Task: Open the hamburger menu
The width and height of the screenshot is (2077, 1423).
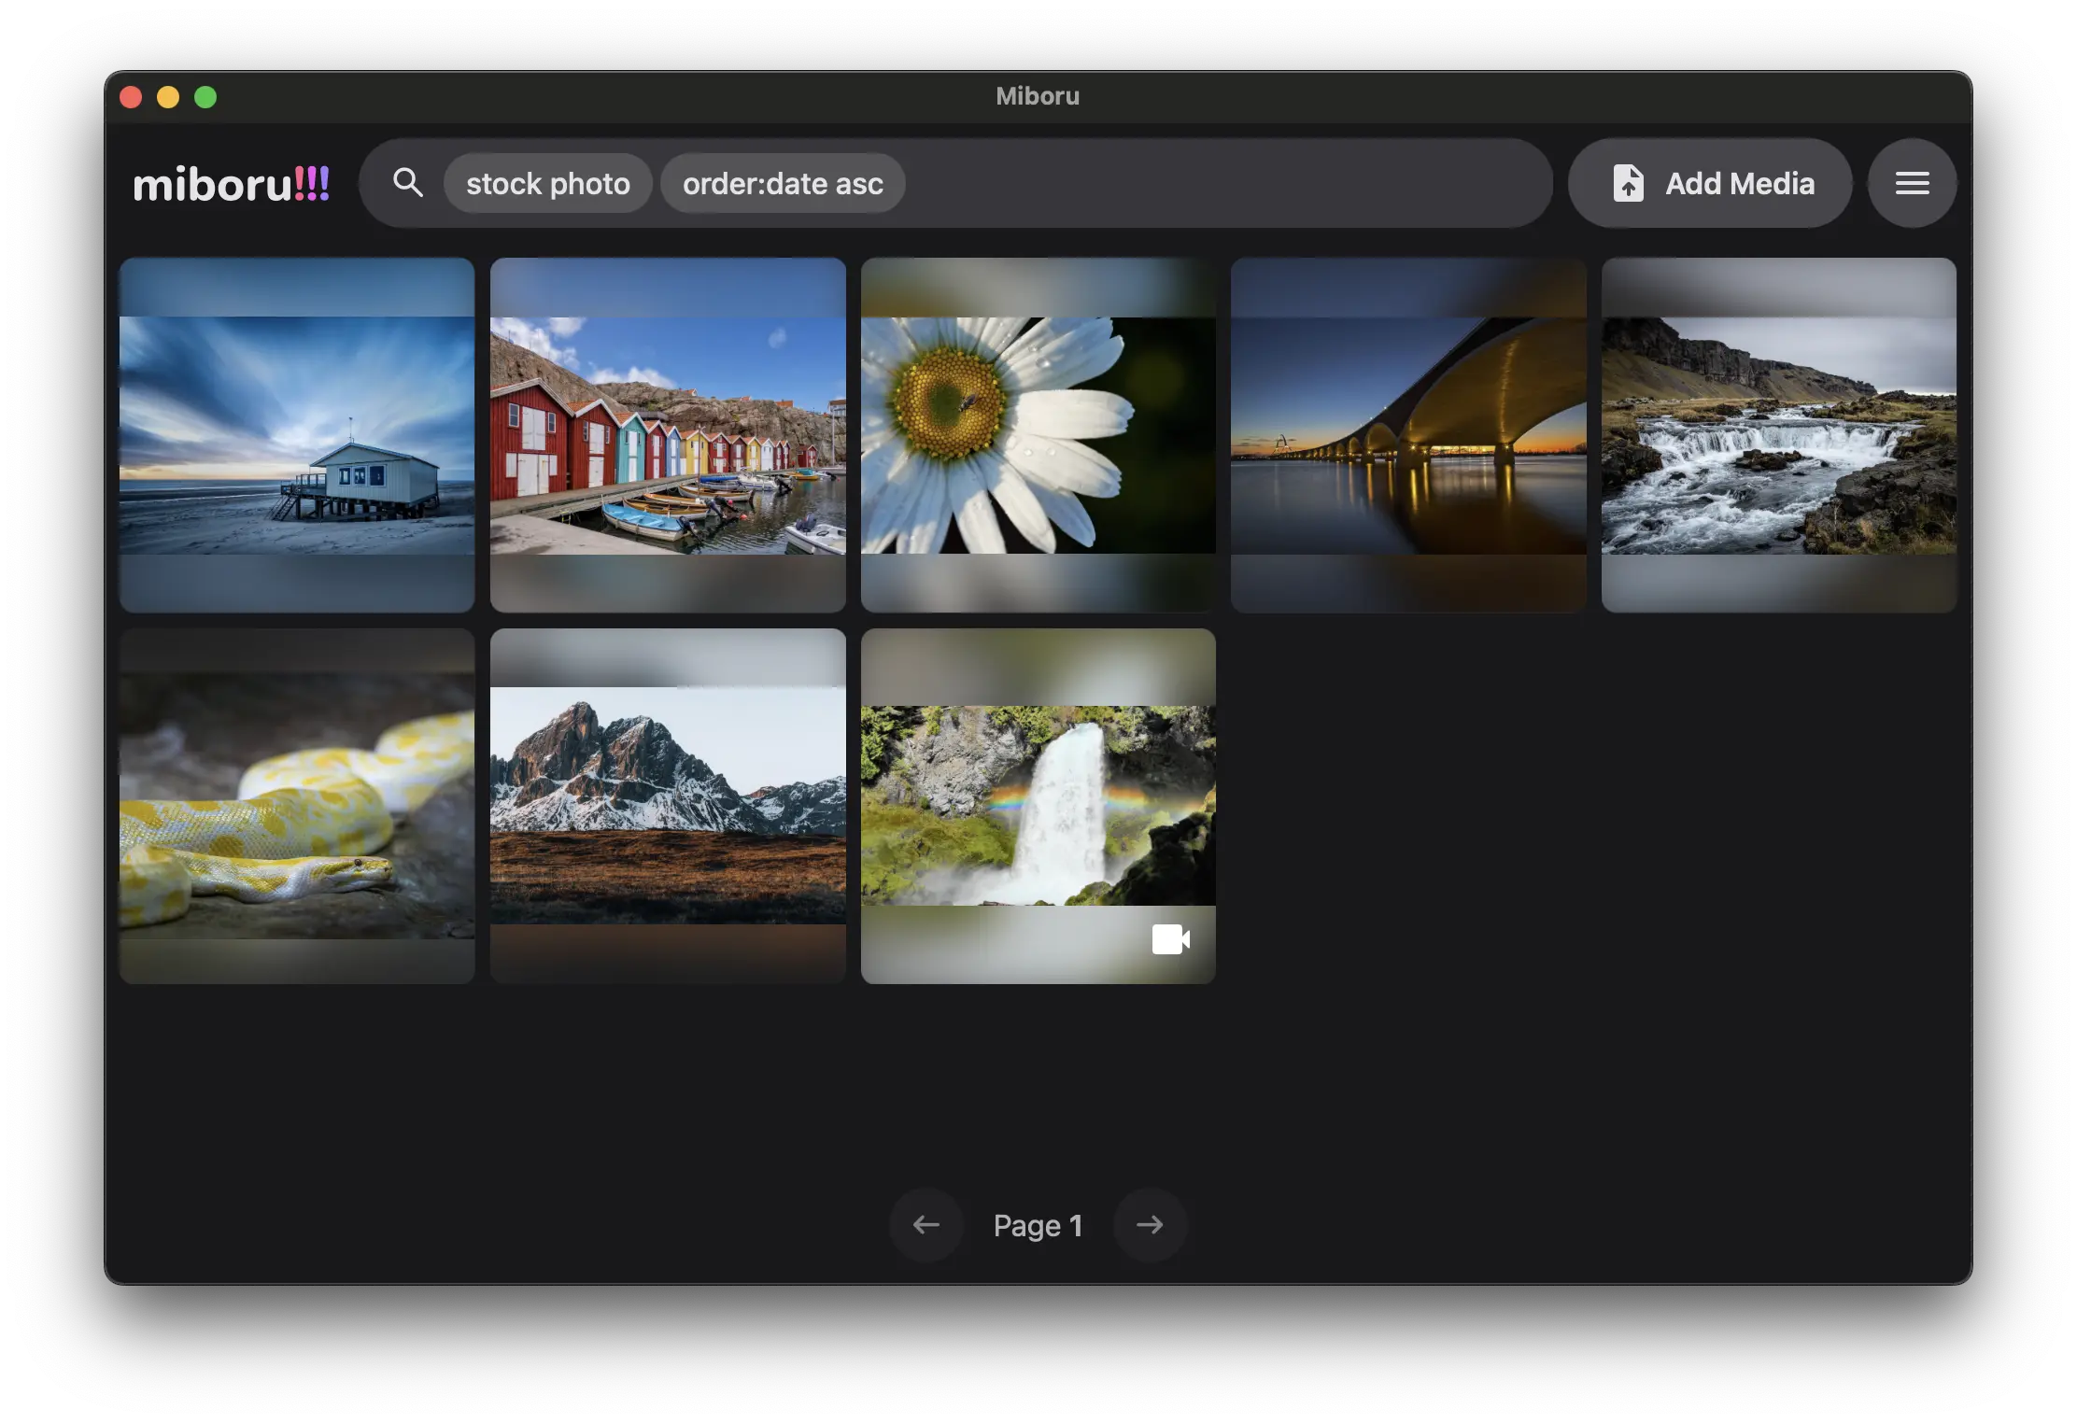Action: tap(1912, 183)
